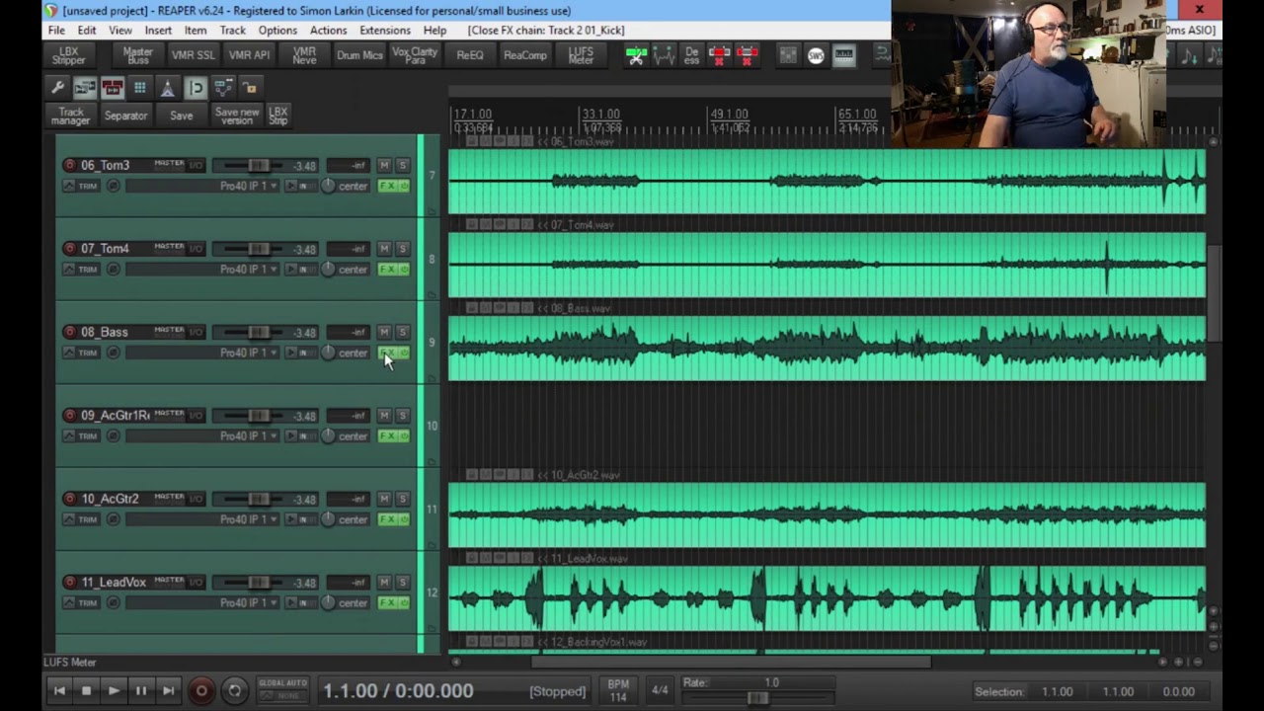The height and width of the screenshot is (711, 1264).
Task: Adjust the 06_Tom3 volume fader
Action: coord(257,165)
